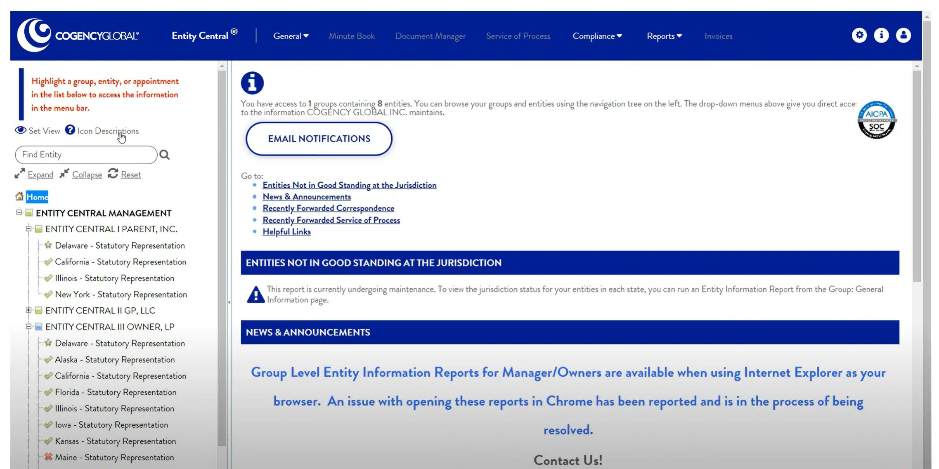Click the checkmark icon beside Iowa
The width and height of the screenshot is (939, 469).
point(48,425)
